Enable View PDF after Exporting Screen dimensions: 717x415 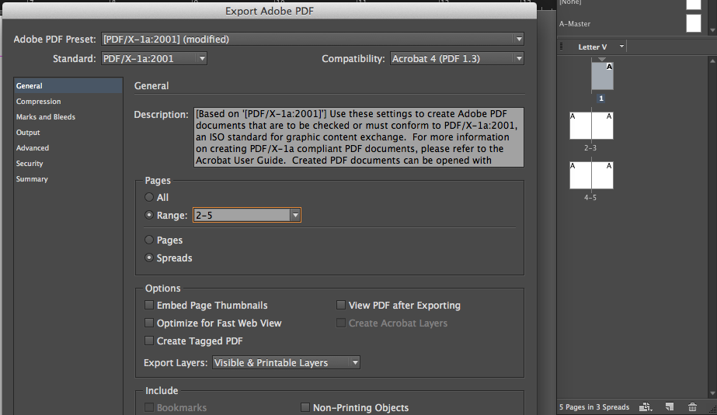pyautogui.click(x=341, y=305)
